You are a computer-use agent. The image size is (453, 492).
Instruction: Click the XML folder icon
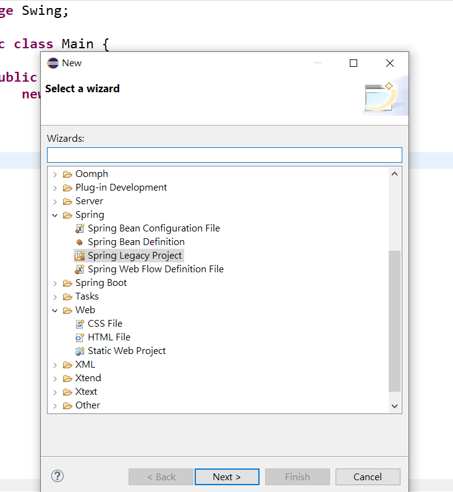coord(67,365)
